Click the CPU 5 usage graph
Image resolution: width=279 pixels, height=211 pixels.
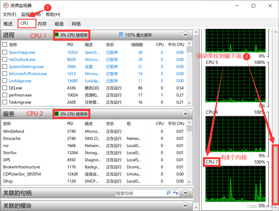236,84
